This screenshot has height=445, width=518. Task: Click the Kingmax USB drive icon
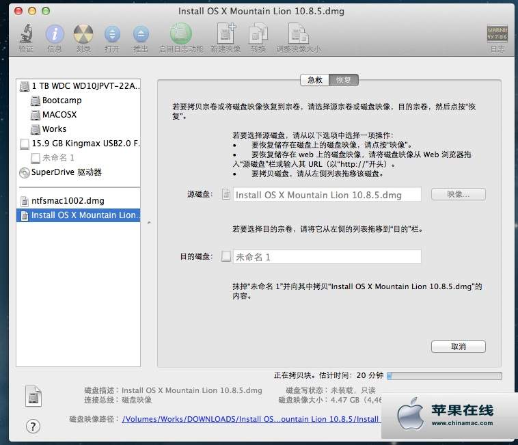(x=25, y=144)
